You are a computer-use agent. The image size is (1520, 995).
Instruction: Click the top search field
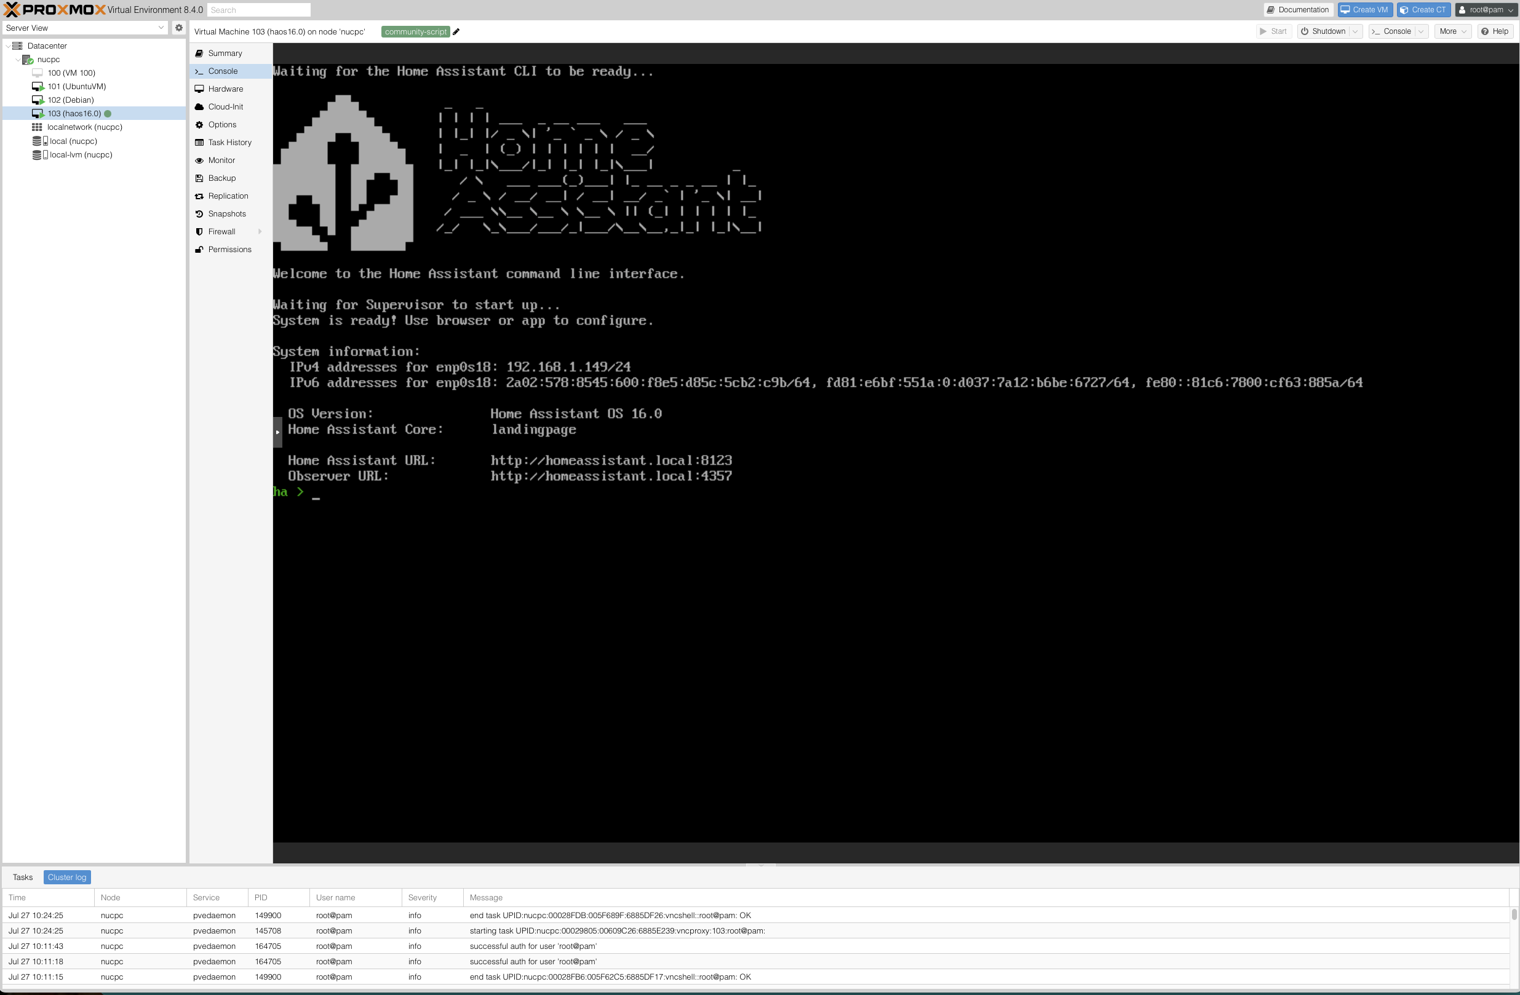(258, 10)
